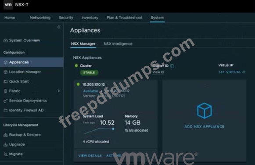Open the Plan & Troubleshoot tab
This screenshot has width=255, height=165.
[124, 18]
